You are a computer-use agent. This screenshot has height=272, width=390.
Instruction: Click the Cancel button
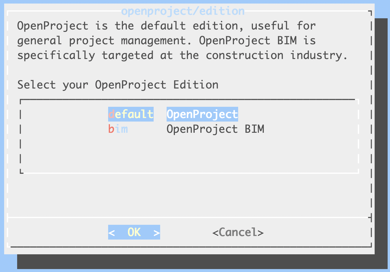pos(238,232)
